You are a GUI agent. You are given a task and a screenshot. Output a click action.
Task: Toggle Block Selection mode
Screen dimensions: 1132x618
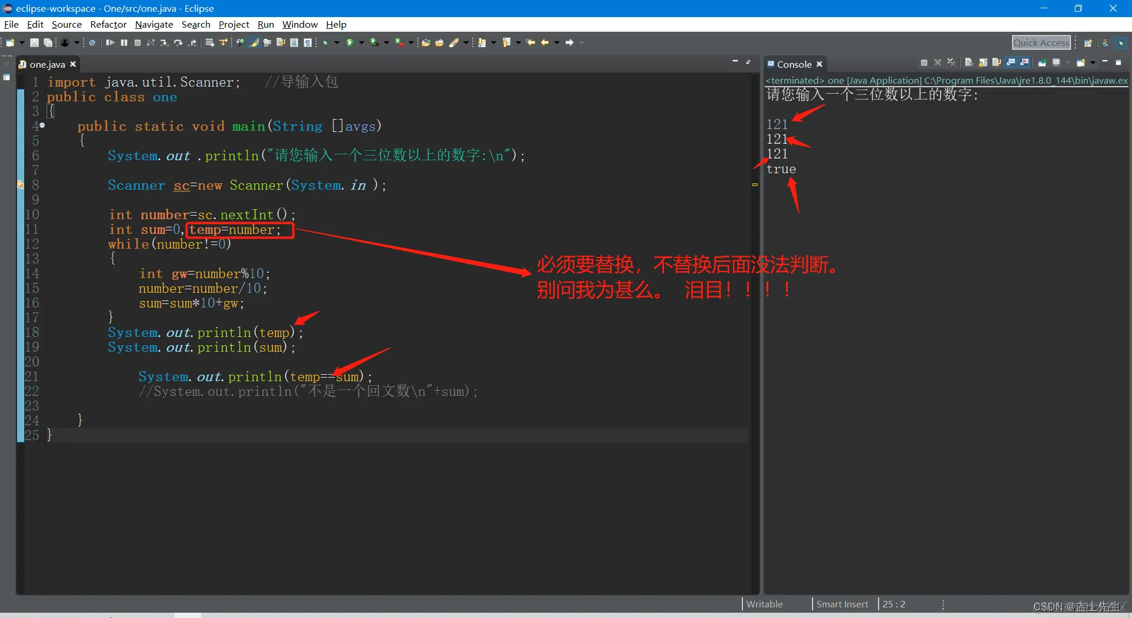[x=294, y=42]
